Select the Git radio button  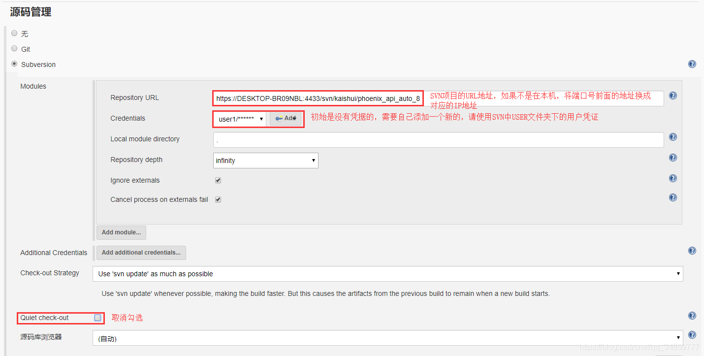coord(14,48)
